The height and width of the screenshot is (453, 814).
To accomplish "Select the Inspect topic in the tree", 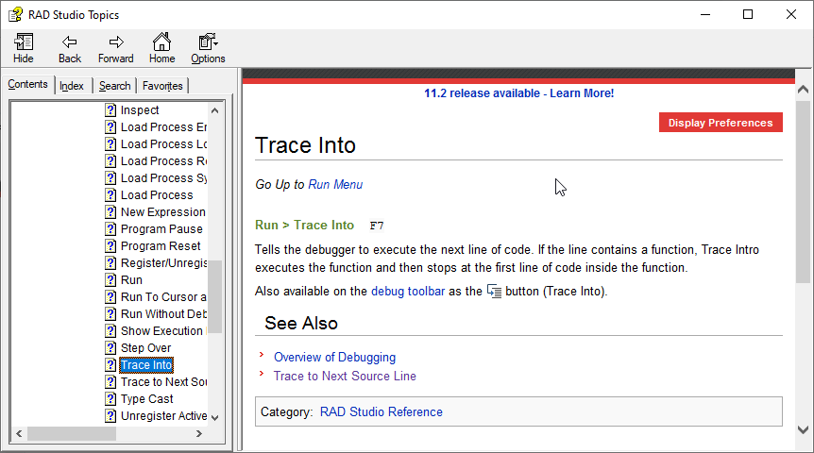I will coord(140,110).
